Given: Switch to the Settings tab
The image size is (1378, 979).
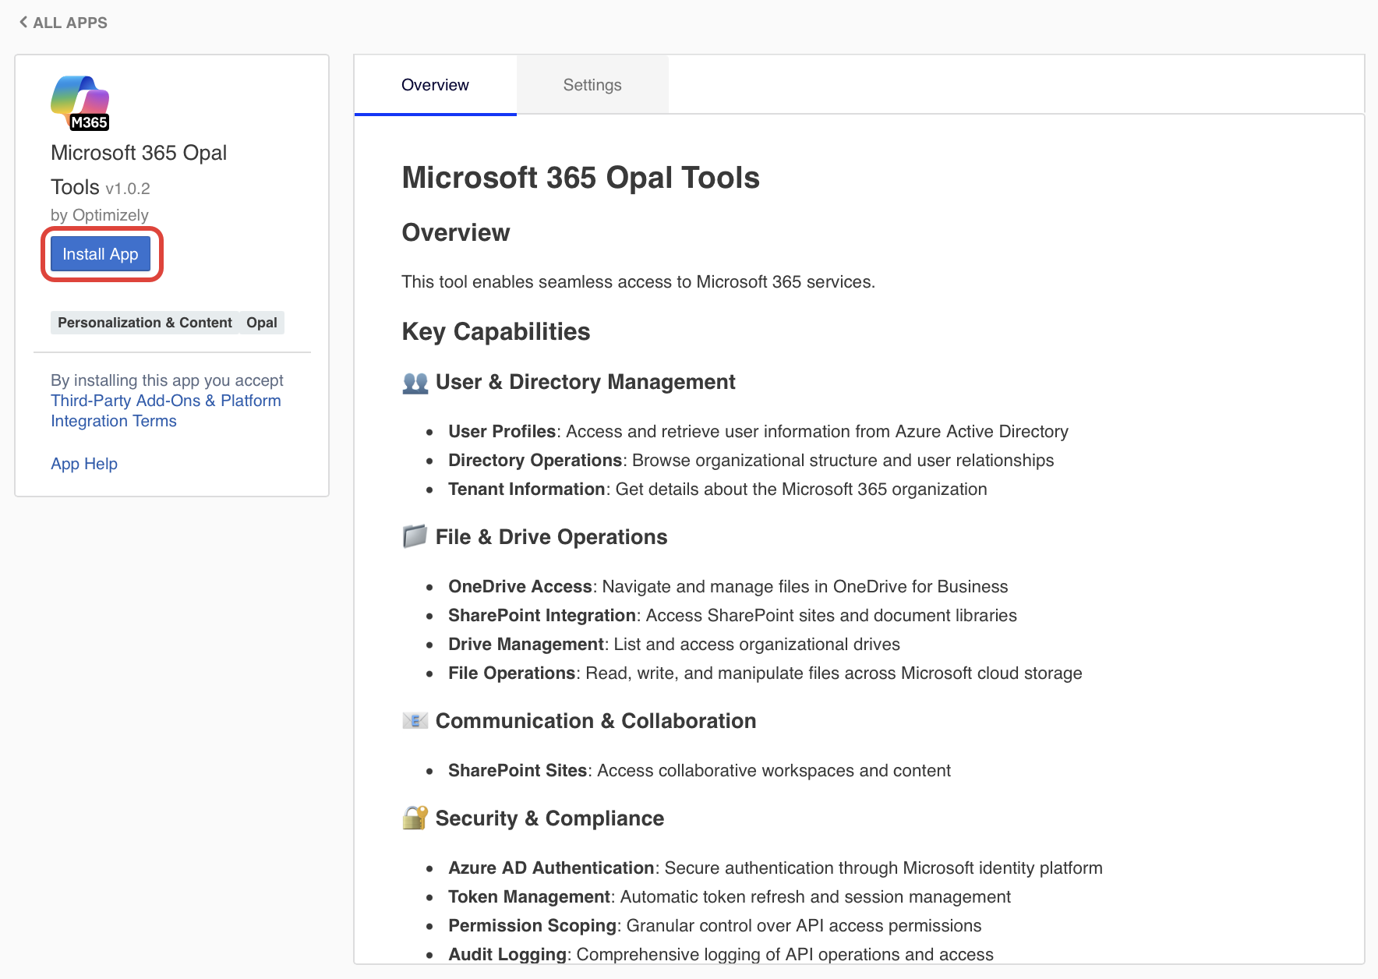Looking at the screenshot, I should pyautogui.click(x=592, y=85).
